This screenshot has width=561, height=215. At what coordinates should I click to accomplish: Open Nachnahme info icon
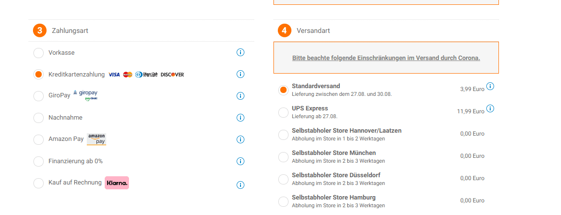(240, 118)
